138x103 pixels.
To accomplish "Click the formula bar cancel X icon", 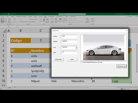I will coord(11,26).
